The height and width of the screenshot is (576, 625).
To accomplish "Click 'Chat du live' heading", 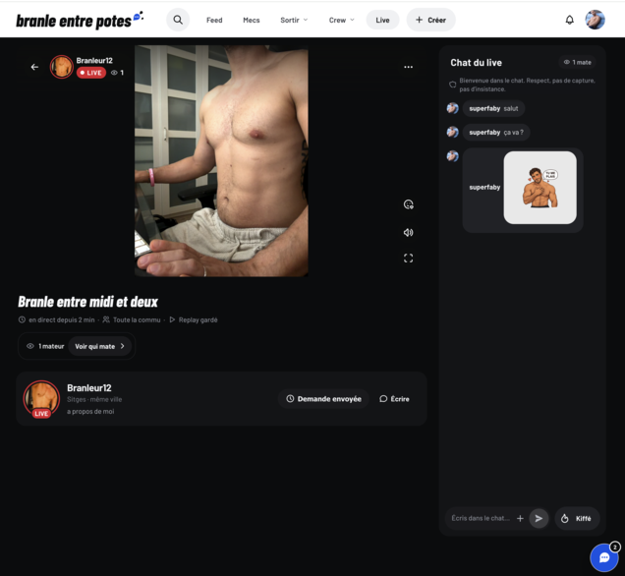I will [x=476, y=63].
